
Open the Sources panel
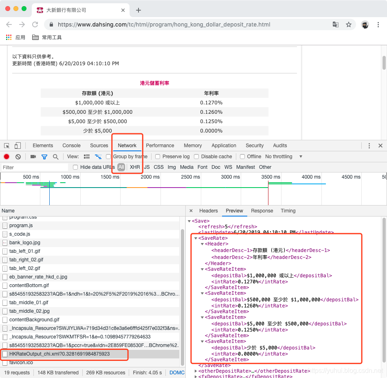click(x=99, y=146)
